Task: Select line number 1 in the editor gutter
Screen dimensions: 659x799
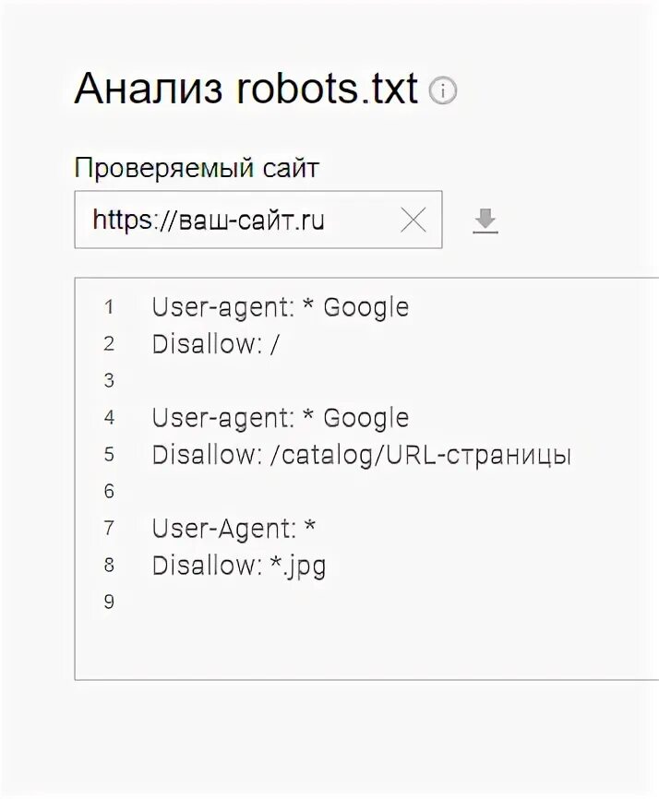Action: click(x=109, y=307)
